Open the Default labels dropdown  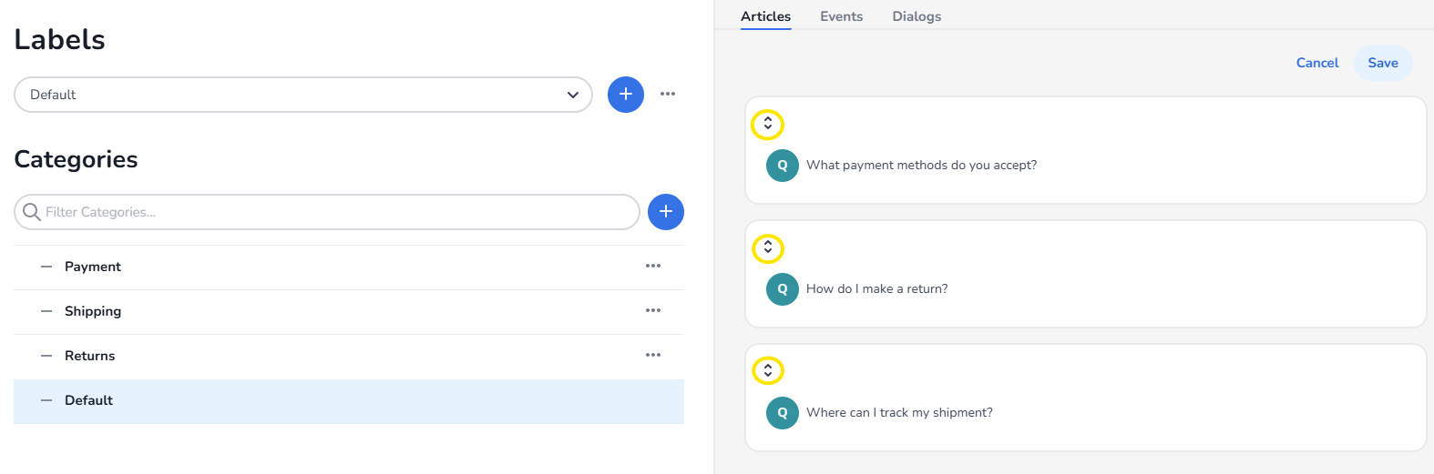(302, 95)
